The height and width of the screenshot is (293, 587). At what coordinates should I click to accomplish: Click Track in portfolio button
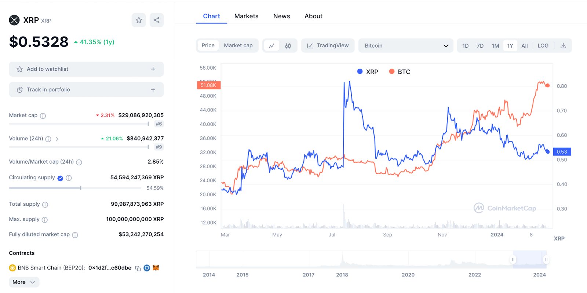pyautogui.click(x=86, y=89)
